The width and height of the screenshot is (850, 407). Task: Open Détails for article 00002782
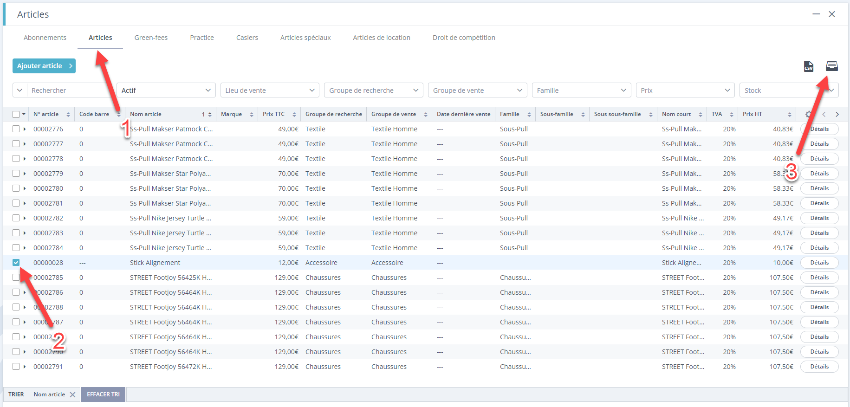(x=819, y=218)
